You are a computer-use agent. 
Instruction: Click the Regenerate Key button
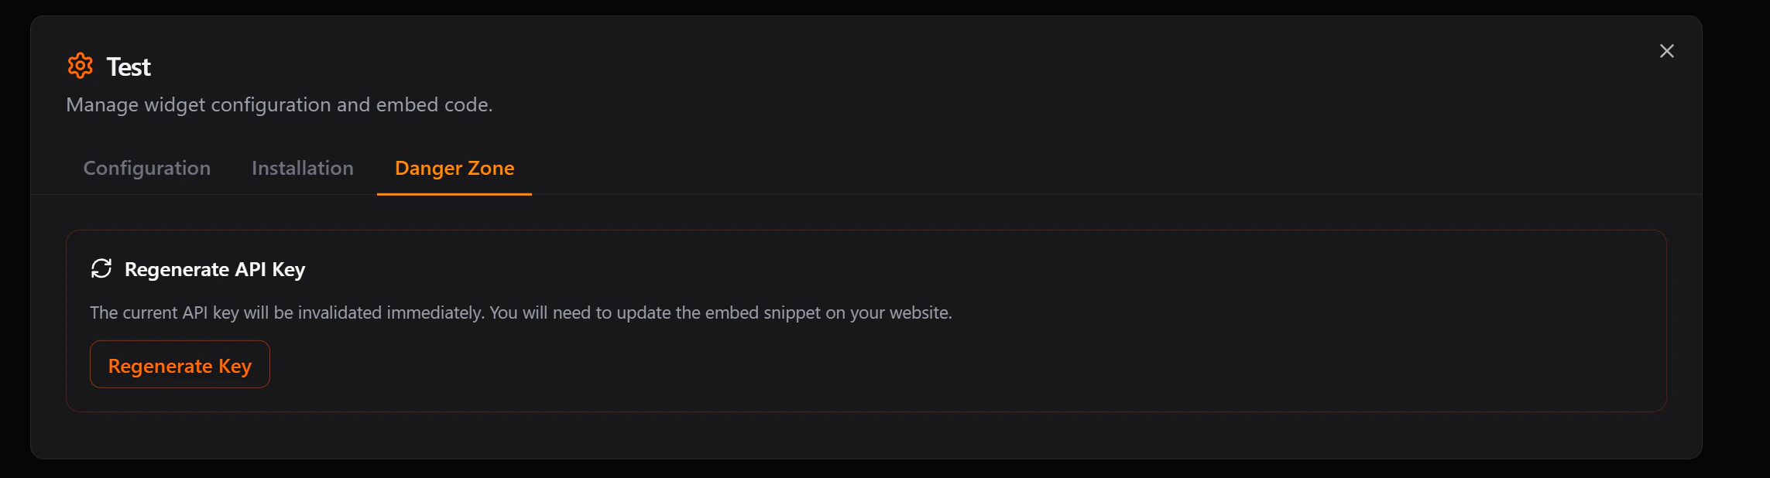pos(180,364)
